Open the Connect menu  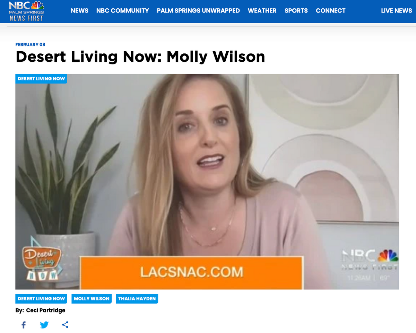[x=330, y=11]
